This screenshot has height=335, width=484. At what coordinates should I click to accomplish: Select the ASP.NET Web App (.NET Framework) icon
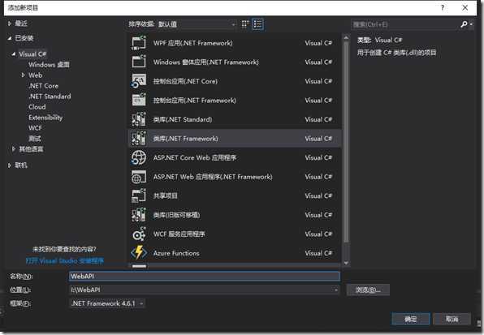click(139, 177)
